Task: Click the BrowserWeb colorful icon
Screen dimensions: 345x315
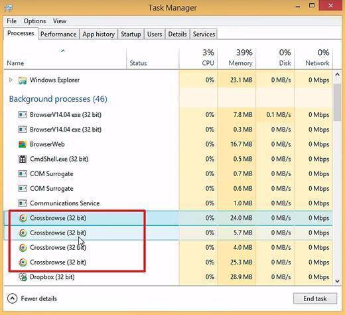Action: (x=23, y=144)
